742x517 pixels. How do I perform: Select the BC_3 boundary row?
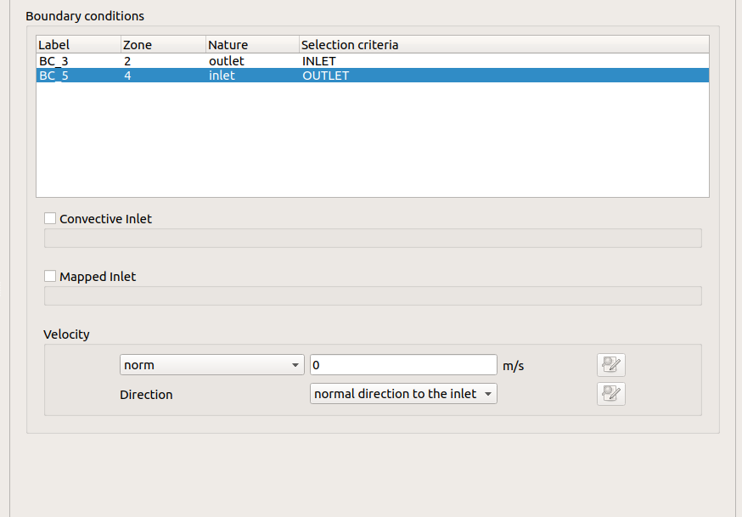pos(53,61)
